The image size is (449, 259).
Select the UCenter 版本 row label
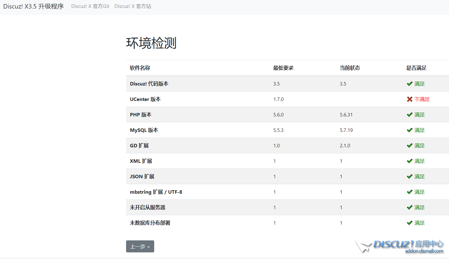(x=145, y=99)
